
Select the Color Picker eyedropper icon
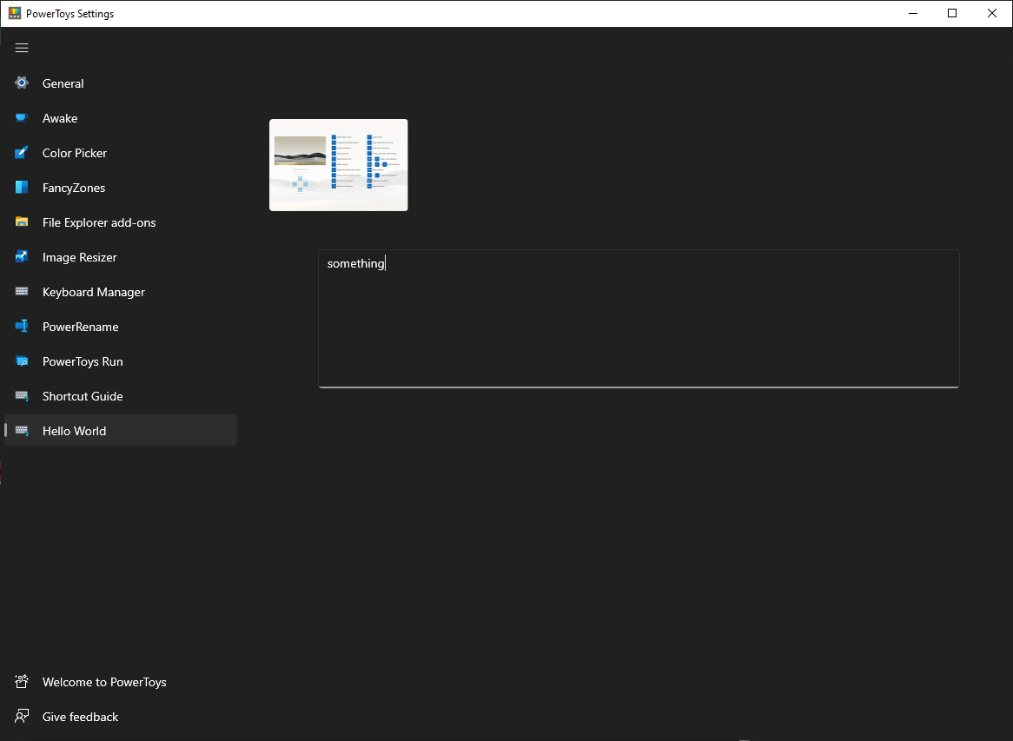tap(22, 153)
